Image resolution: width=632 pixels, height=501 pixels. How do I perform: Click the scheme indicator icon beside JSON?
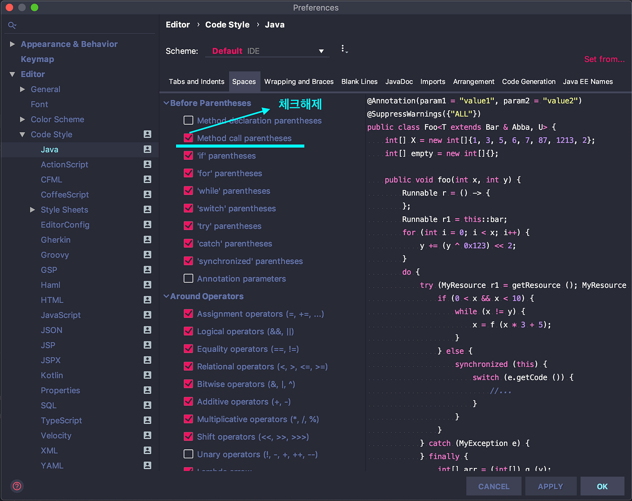(x=147, y=330)
